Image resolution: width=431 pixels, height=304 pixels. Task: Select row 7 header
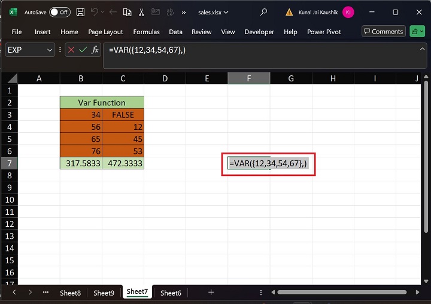pyautogui.click(x=10, y=163)
